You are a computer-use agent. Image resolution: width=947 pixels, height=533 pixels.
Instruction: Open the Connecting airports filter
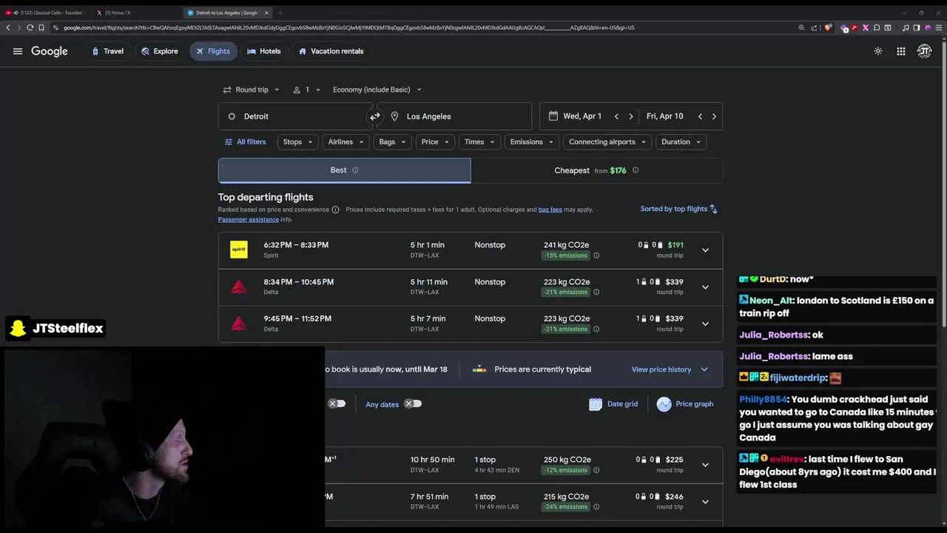point(607,142)
